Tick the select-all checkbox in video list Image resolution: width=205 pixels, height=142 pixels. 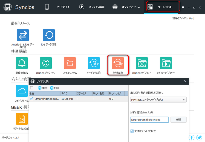pos(32,88)
